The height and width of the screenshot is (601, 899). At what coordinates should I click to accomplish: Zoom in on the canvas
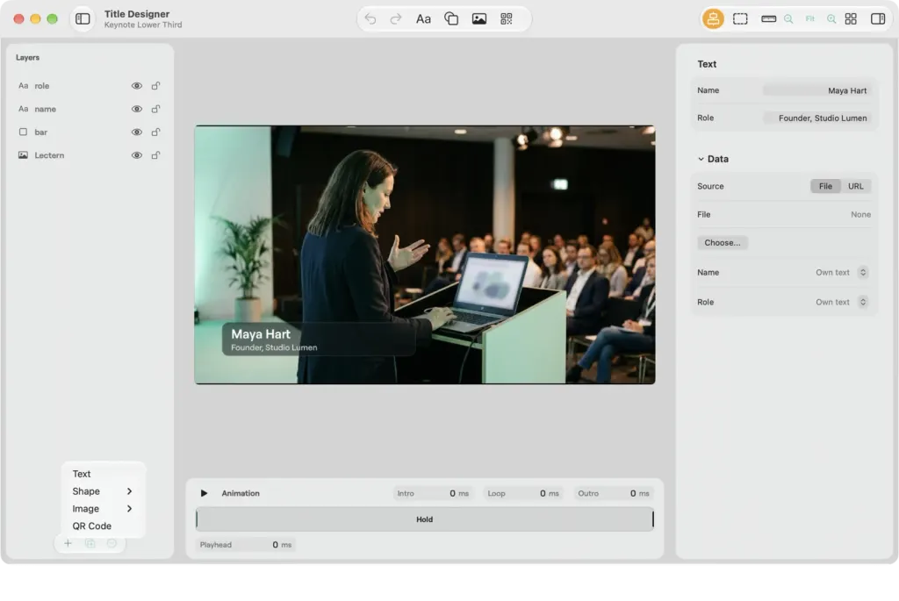click(x=831, y=19)
